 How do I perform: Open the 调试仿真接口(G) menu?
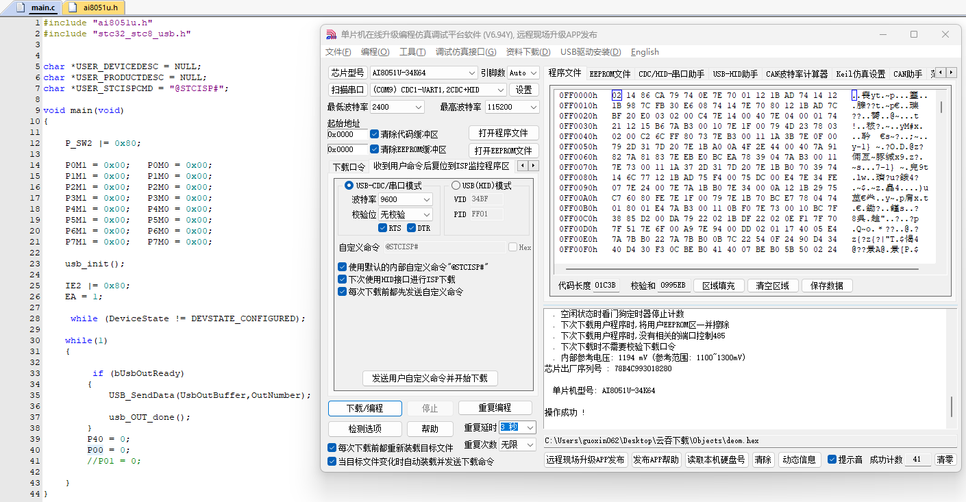pos(466,52)
